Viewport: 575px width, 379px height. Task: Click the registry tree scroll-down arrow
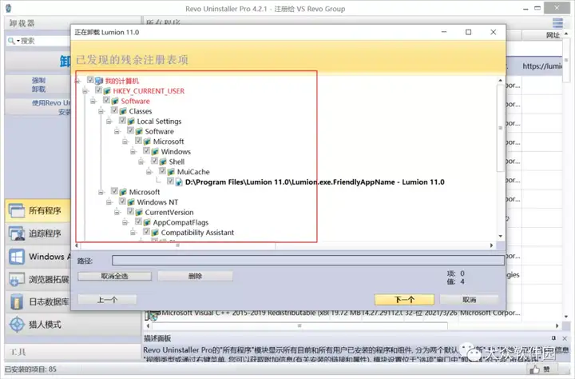pyautogui.click(x=500, y=236)
